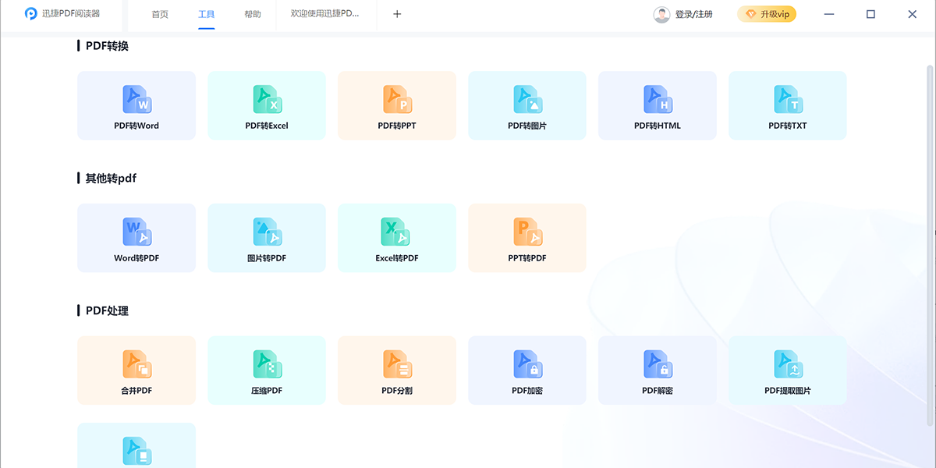Open the 合并PDF tool

136,370
